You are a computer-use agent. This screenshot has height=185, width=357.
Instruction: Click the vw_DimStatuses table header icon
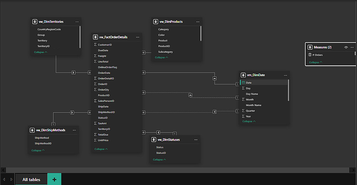154,140
